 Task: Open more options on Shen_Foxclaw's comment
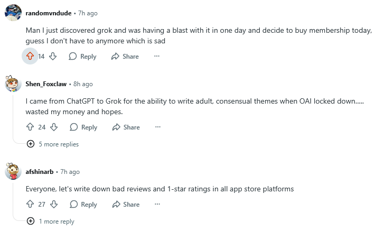[158, 127]
